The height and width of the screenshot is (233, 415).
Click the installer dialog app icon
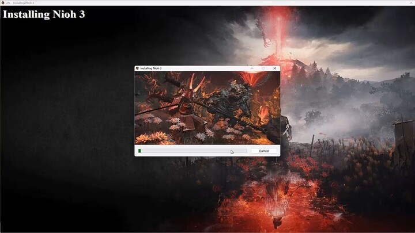click(x=137, y=68)
